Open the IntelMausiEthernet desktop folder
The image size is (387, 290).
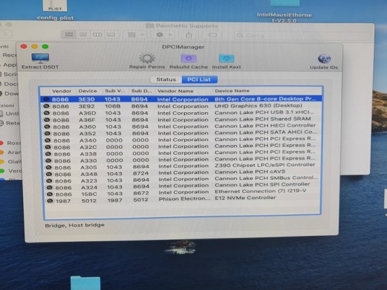(284, 12)
